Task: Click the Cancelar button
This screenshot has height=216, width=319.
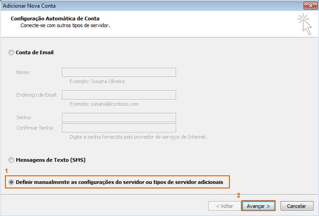Action: pos(296,206)
